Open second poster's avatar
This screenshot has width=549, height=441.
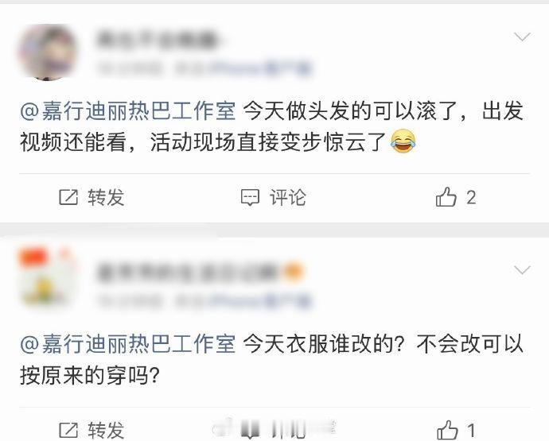[x=48, y=277]
